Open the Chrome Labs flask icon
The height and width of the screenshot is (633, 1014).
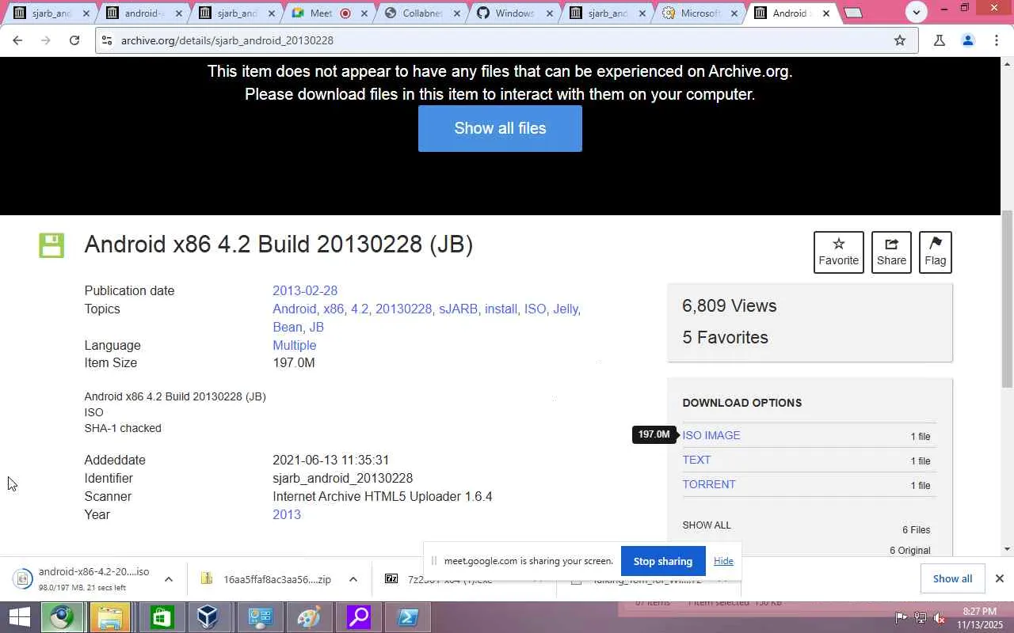point(940,40)
